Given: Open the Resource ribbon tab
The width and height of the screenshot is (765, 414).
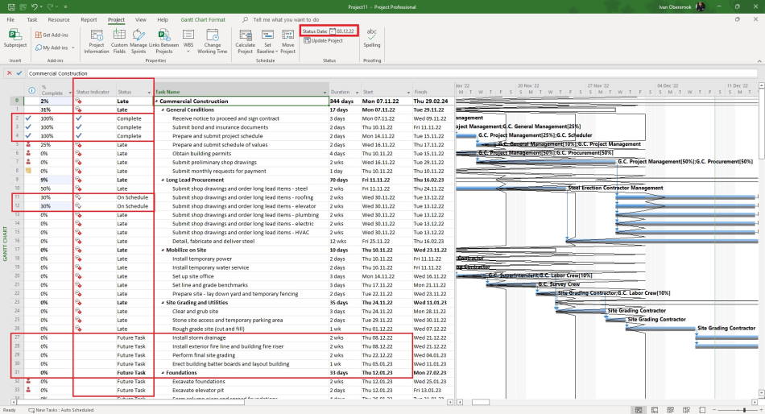Looking at the screenshot, I should click(59, 19).
